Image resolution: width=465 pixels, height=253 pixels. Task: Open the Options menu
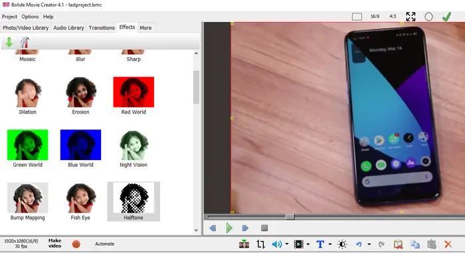30,17
